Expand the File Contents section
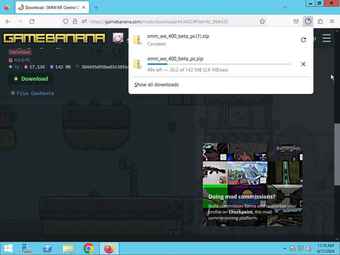Screen dimensions: 340x255 pyautogui.click(x=33, y=93)
